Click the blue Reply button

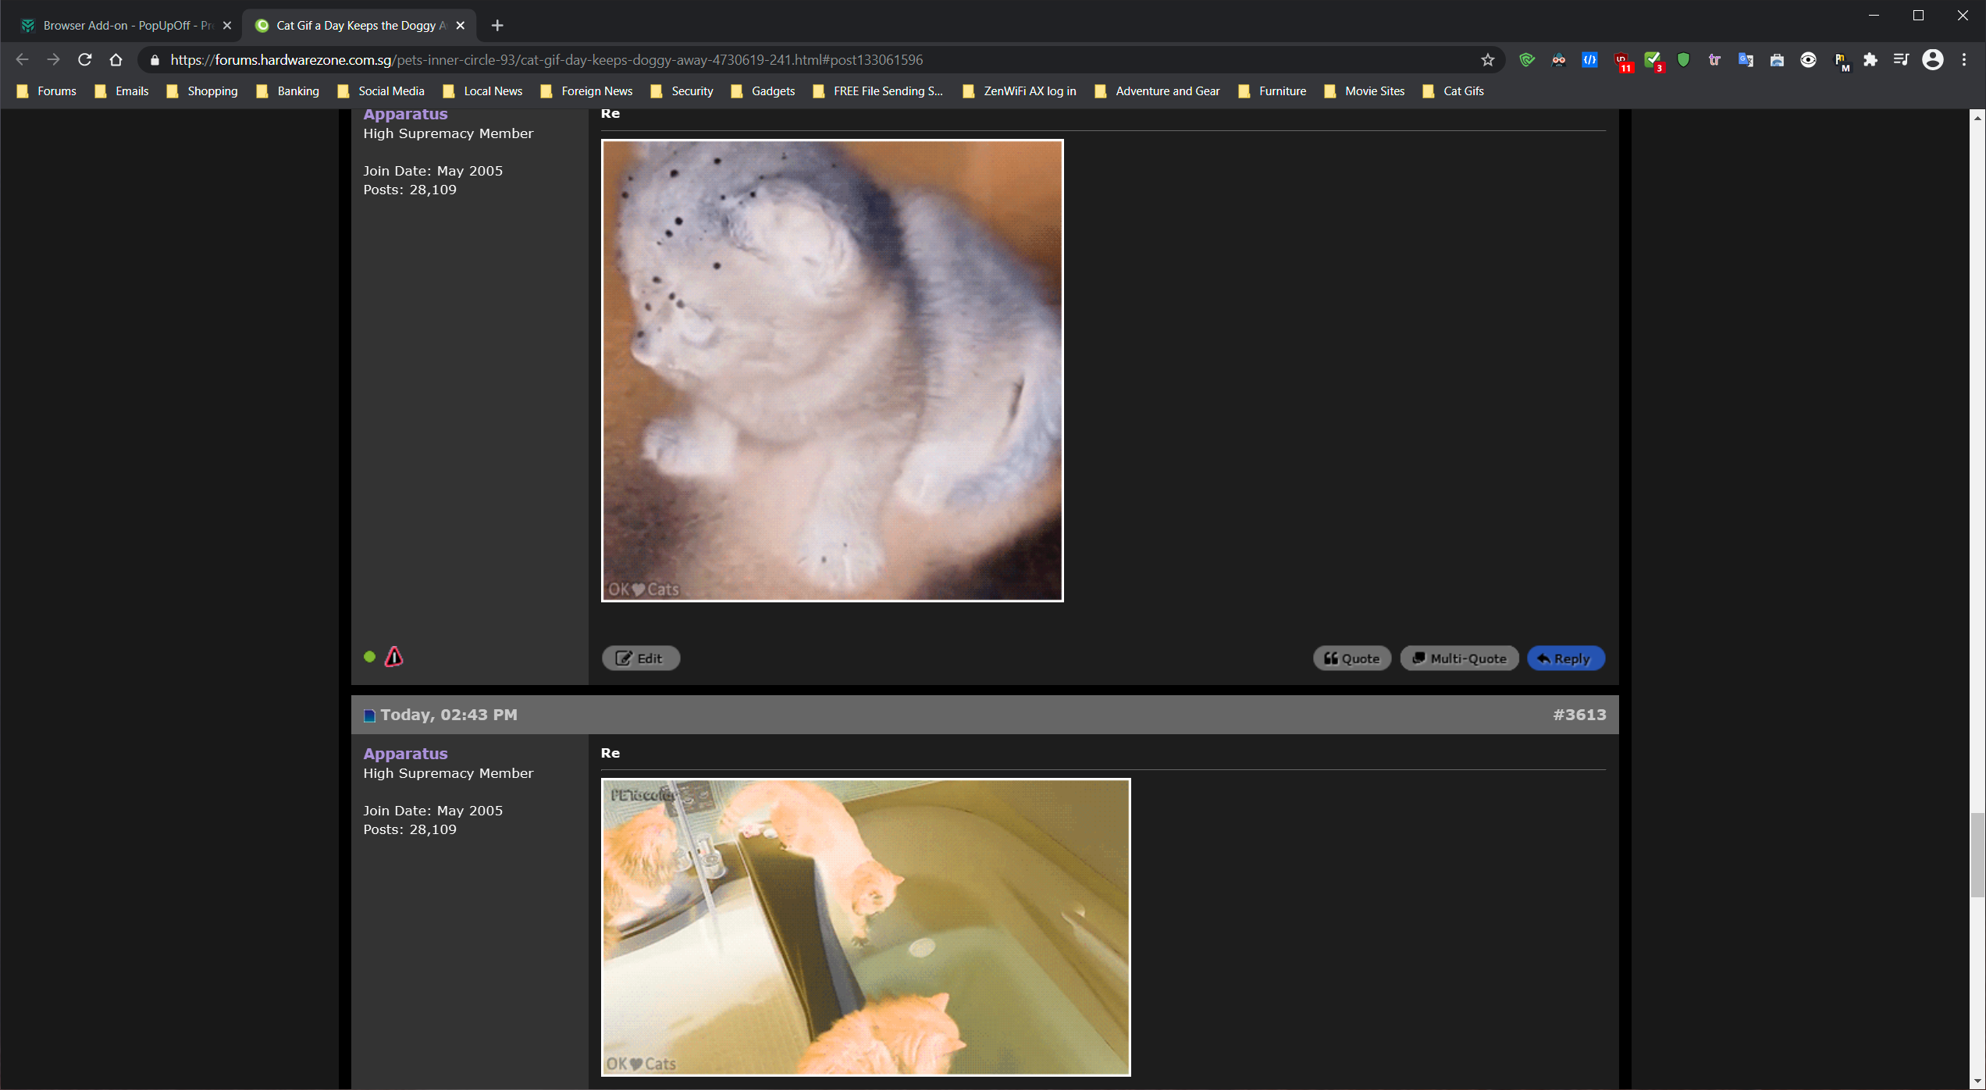pos(1565,659)
